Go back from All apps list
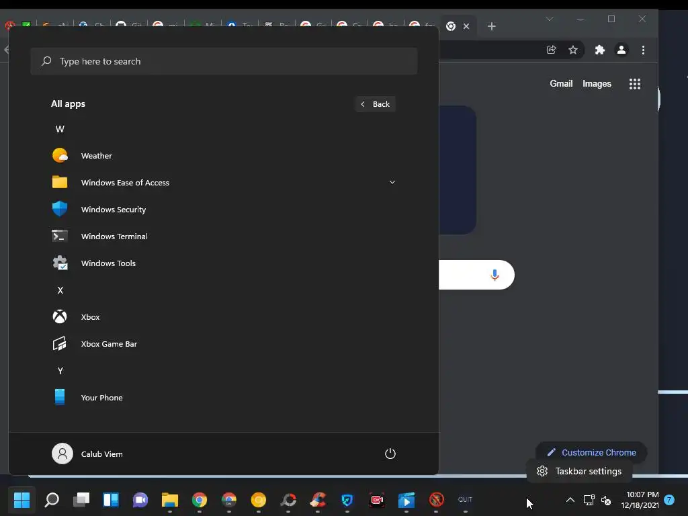Image resolution: width=688 pixels, height=516 pixels. pos(376,104)
